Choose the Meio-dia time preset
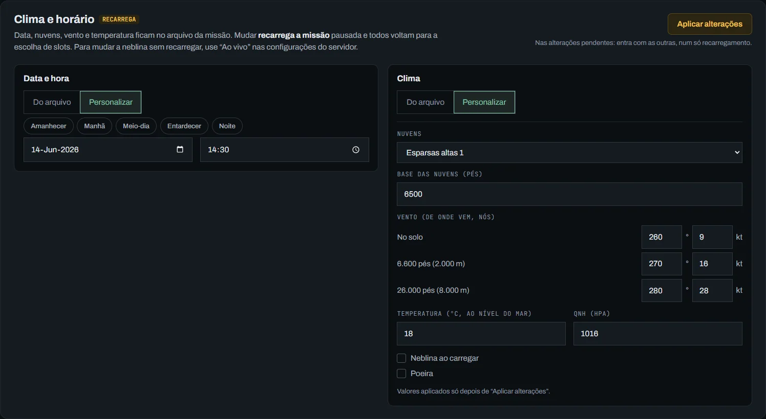The height and width of the screenshot is (419, 766). pos(136,126)
